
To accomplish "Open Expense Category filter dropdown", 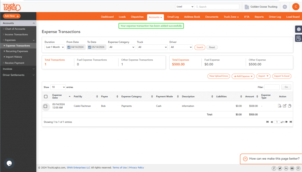I will click(x=121, y=47).
